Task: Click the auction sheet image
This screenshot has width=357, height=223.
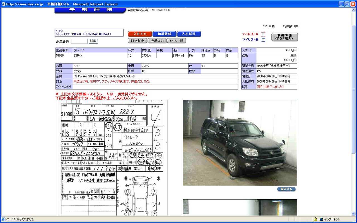Action: [113, 158]
